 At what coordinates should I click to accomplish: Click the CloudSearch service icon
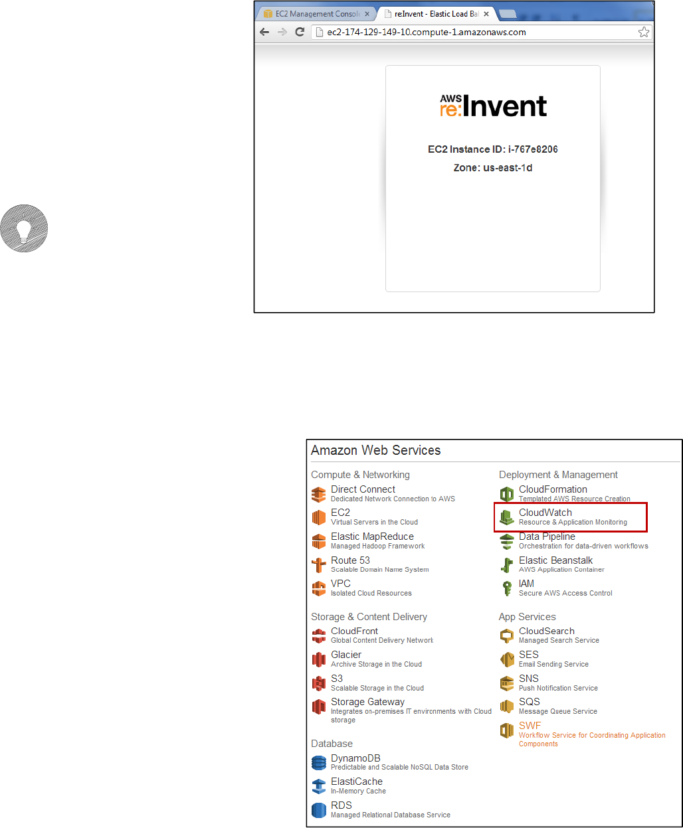pyautogui.click(x=507, y=636)
